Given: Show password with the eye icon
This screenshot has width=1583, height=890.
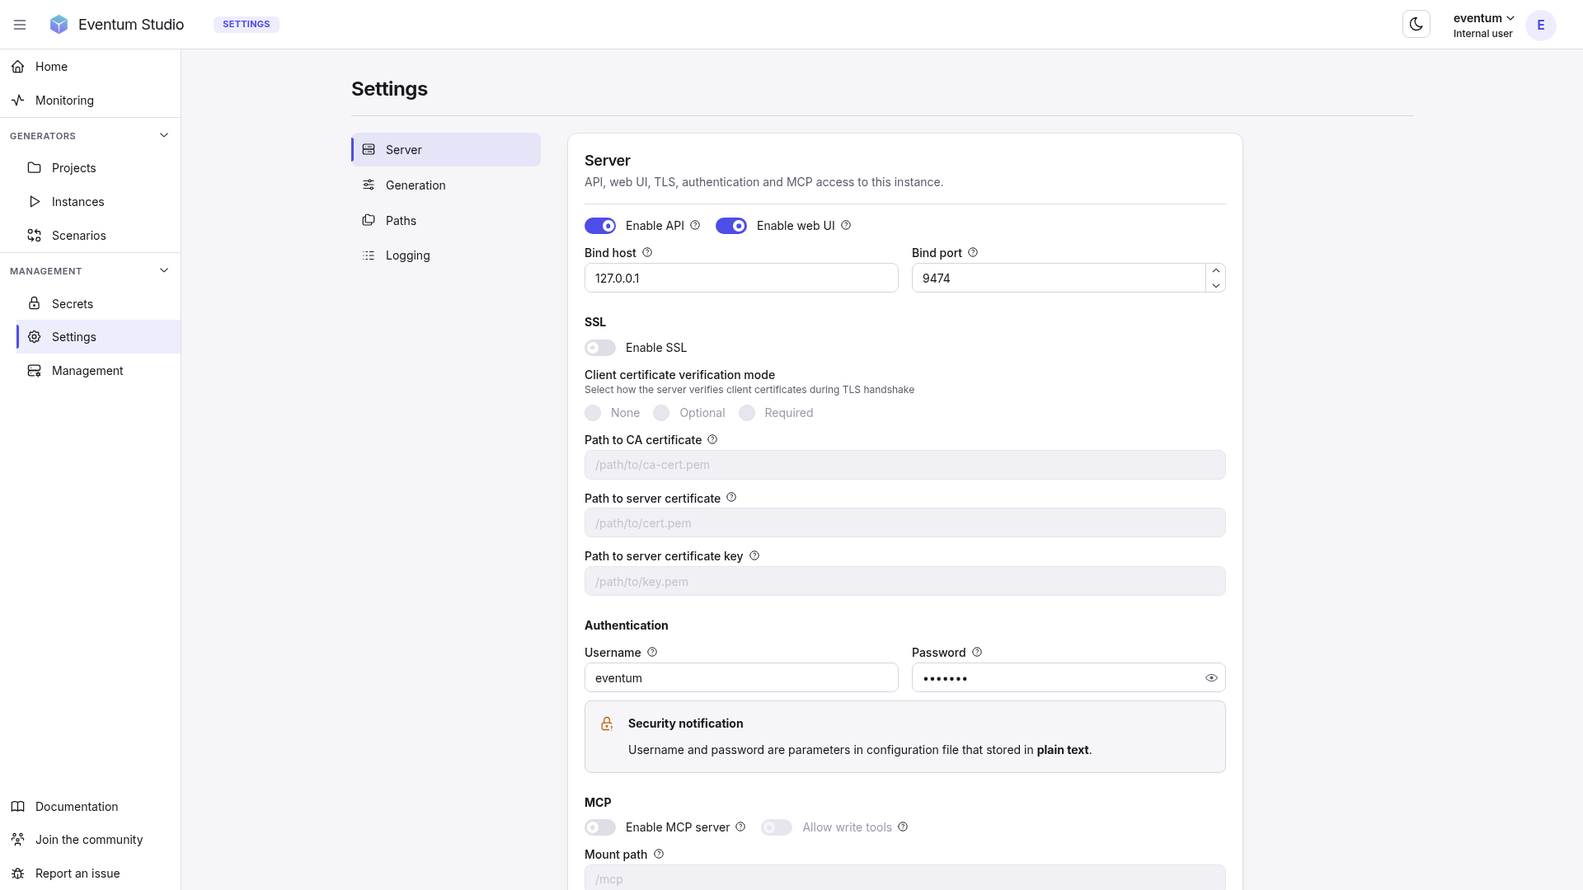Looking at the screenshot, I should (x=1211, y=678).
